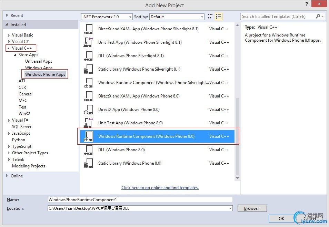Open search options dropdown arrow
This screenshot has height=227, width=329.
[323, 16]
